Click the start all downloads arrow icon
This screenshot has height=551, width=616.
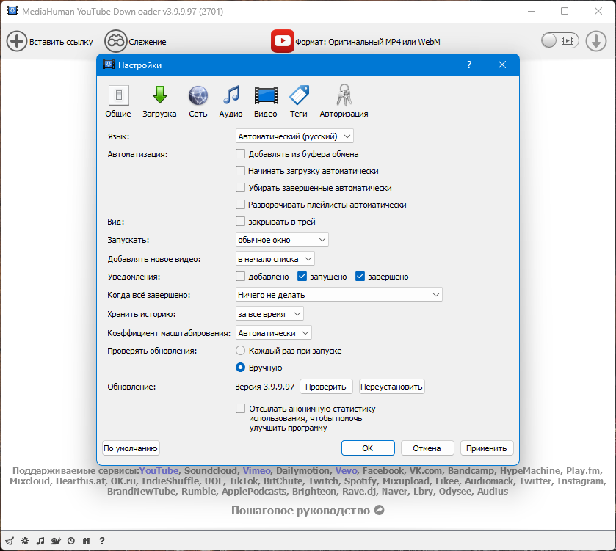coord(596,41)
